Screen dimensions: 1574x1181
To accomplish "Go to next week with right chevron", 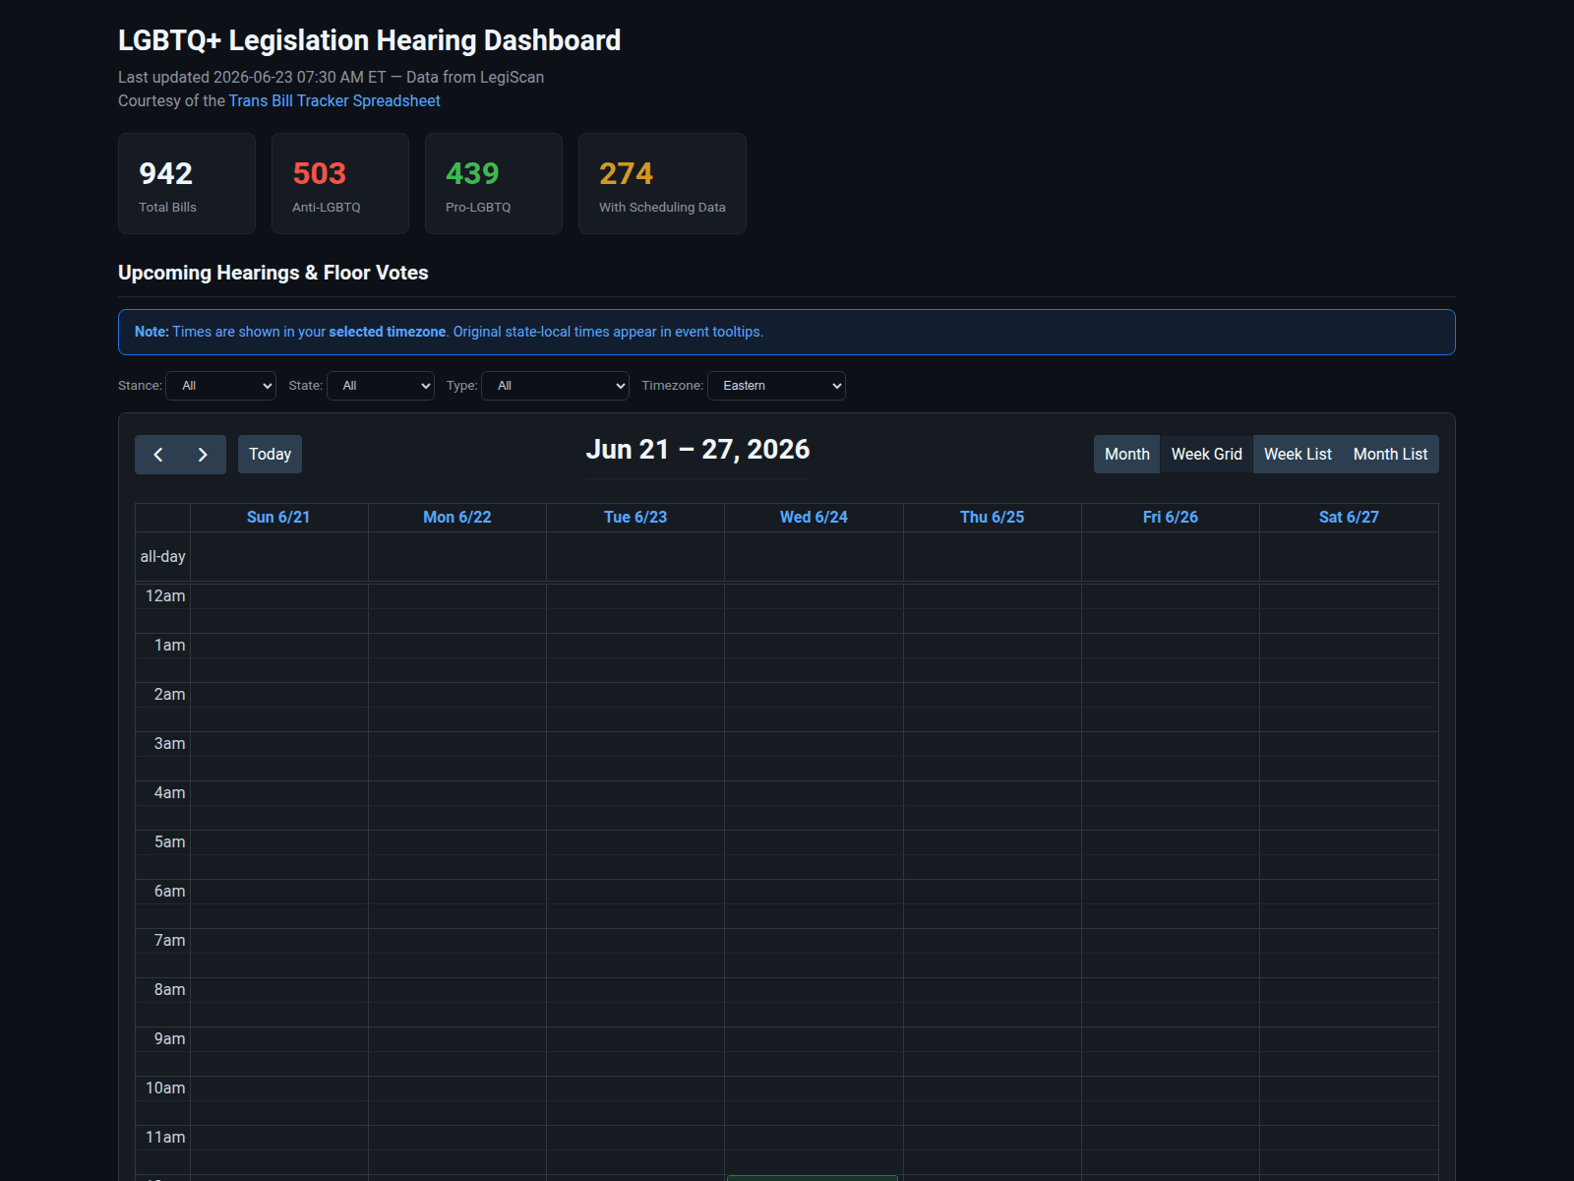I will pos(203,455).
